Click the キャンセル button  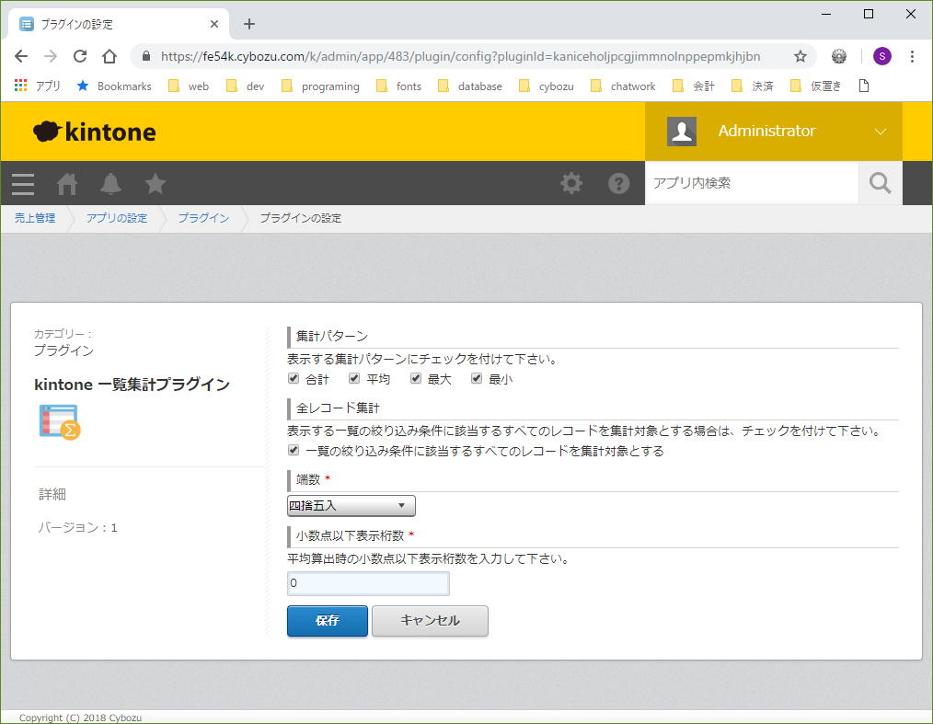coord(431,620)
